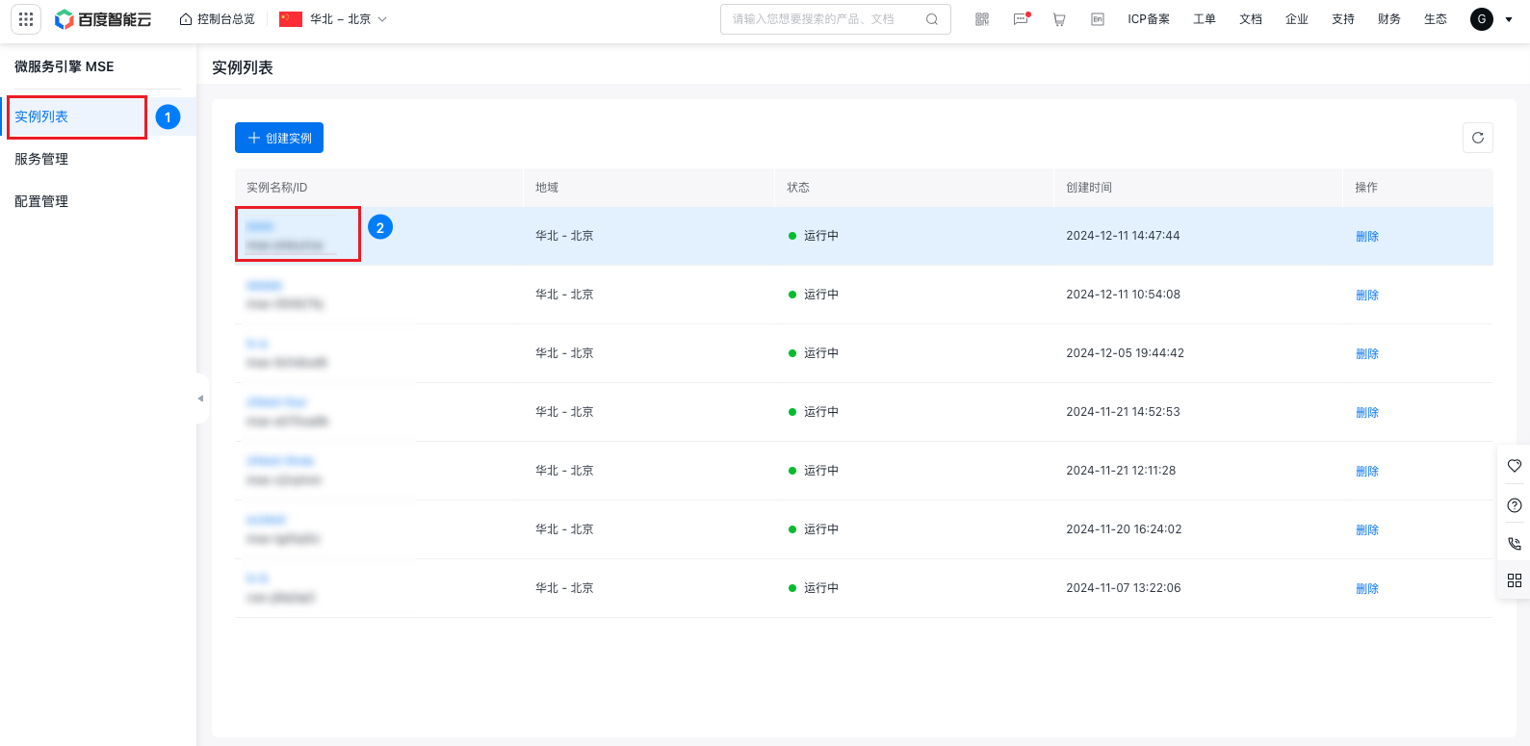
Task: Open instance created 2024-11-20 16:24:02
Action: pyautogui.click(x=267, y=520)
